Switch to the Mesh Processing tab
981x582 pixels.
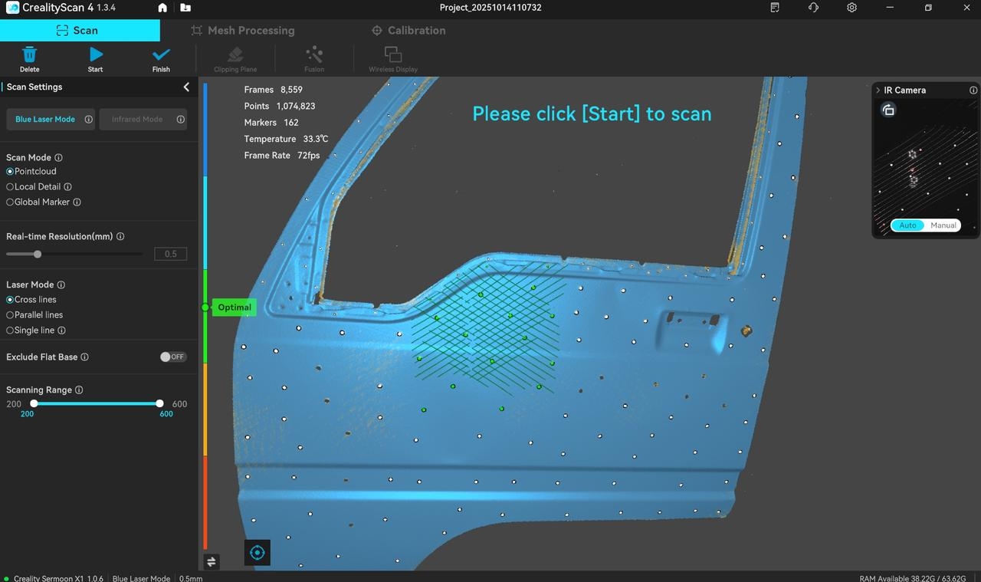pyautogui.click(x=242, y=31)
